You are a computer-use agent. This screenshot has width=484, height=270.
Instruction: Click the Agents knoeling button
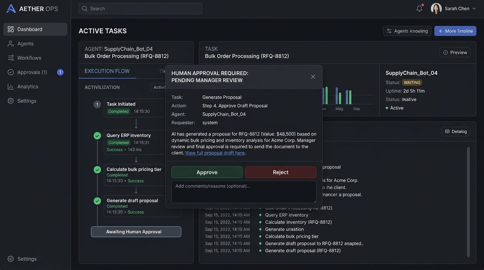(x=407, y=31)
